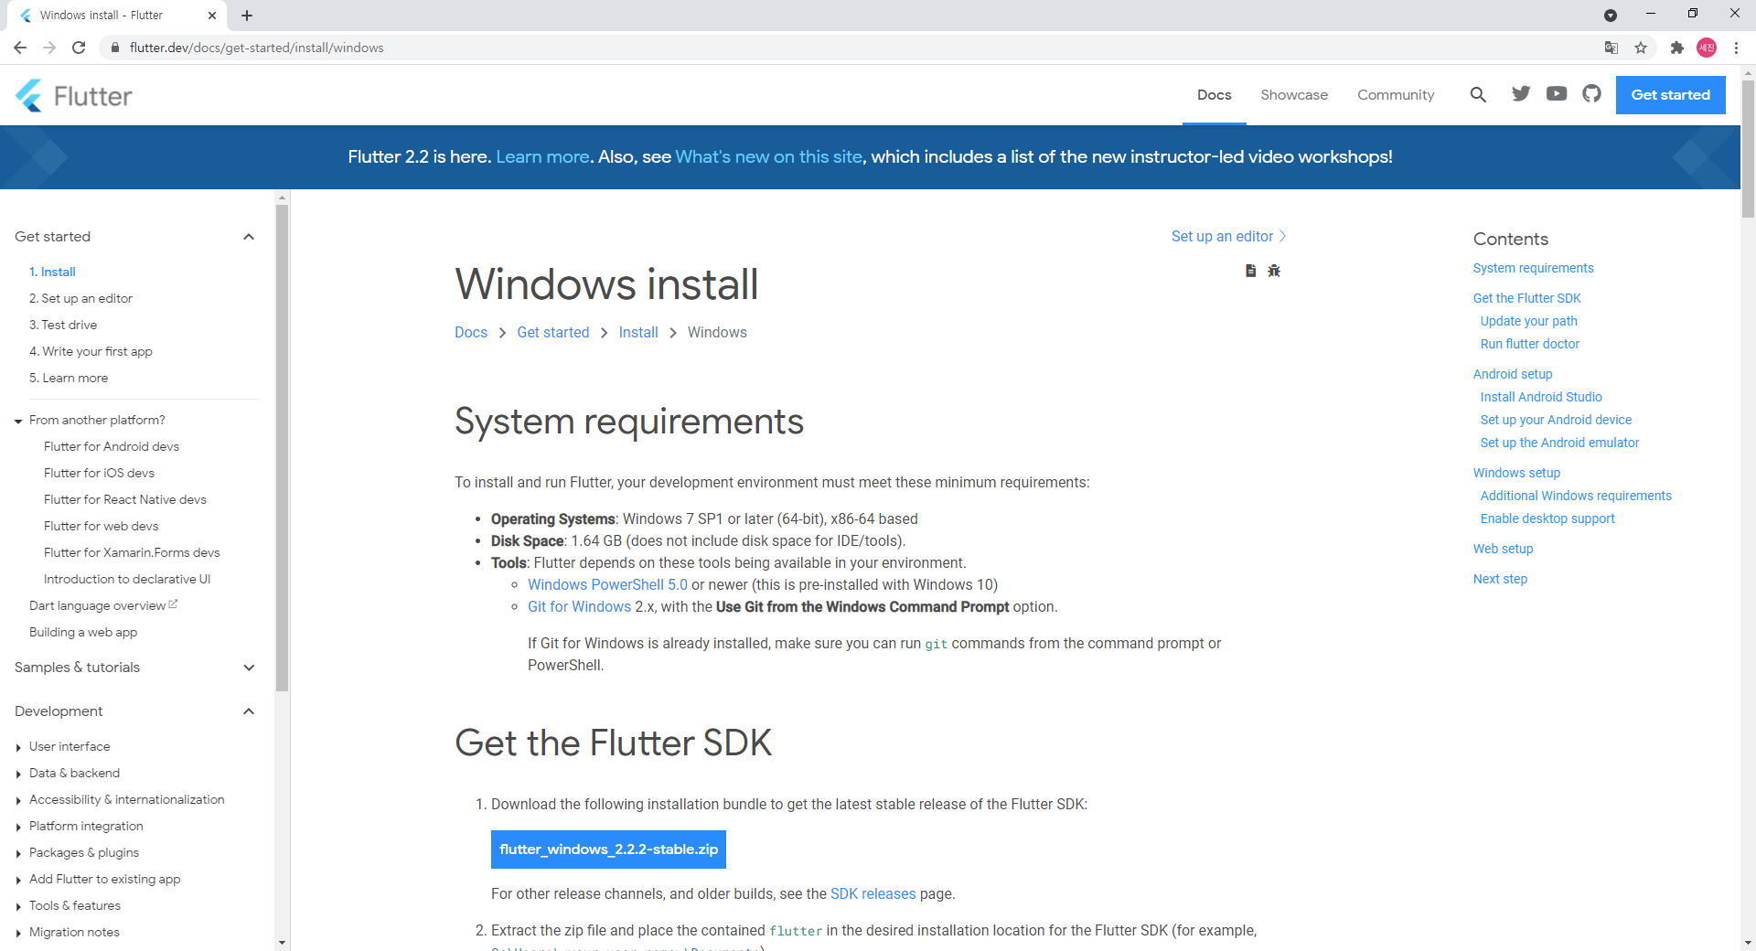Click the page vertical scrollbar thumb
The height and width of the screenshot is (951, 1756).
[1748, 148]
